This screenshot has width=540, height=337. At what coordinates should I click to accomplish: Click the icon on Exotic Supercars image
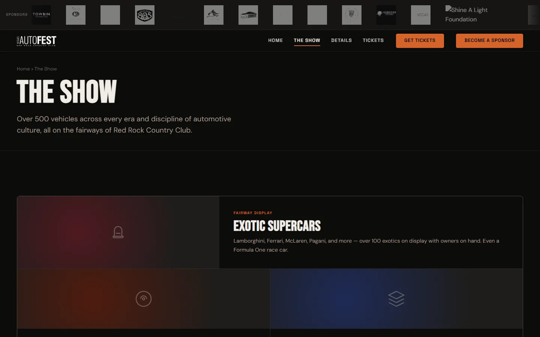coord(118,233)
